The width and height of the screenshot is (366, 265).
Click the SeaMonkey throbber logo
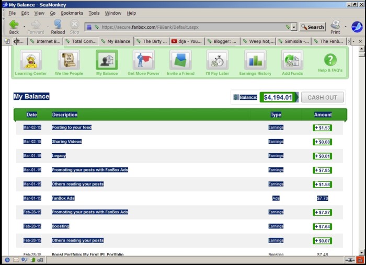[357, 27]
